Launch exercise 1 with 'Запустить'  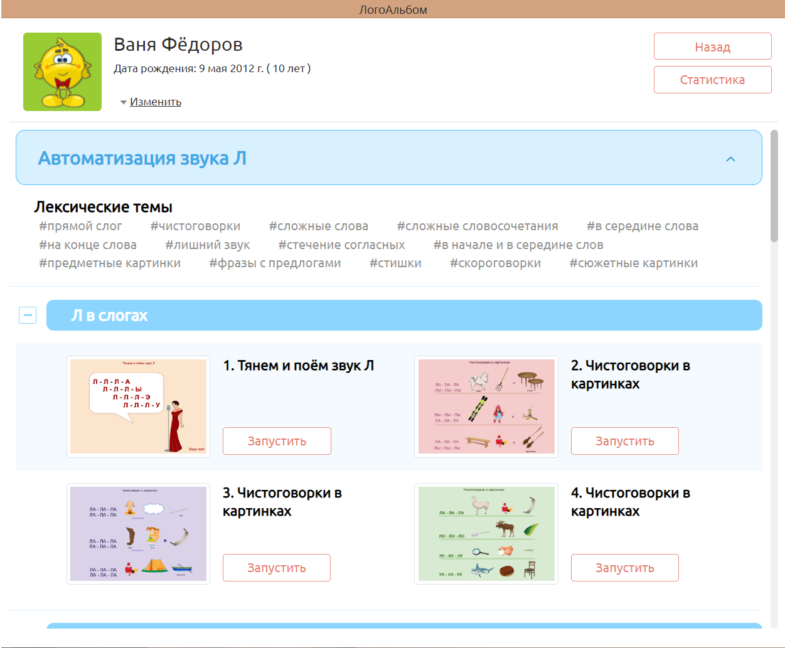[x=277, y=441]
